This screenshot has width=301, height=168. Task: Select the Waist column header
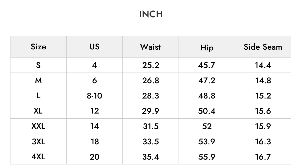[150, 47]
